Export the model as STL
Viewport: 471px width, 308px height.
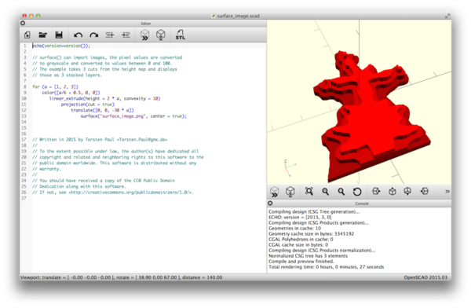pyautogui.click(x=180, y=35)
